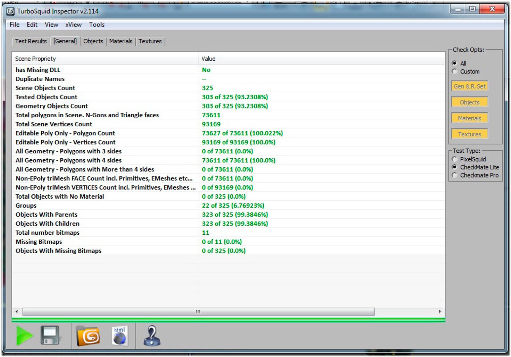Switch to the Objects tab
Image resolution: width=511 pixels, height=357 pixels.
coord(93,41)
